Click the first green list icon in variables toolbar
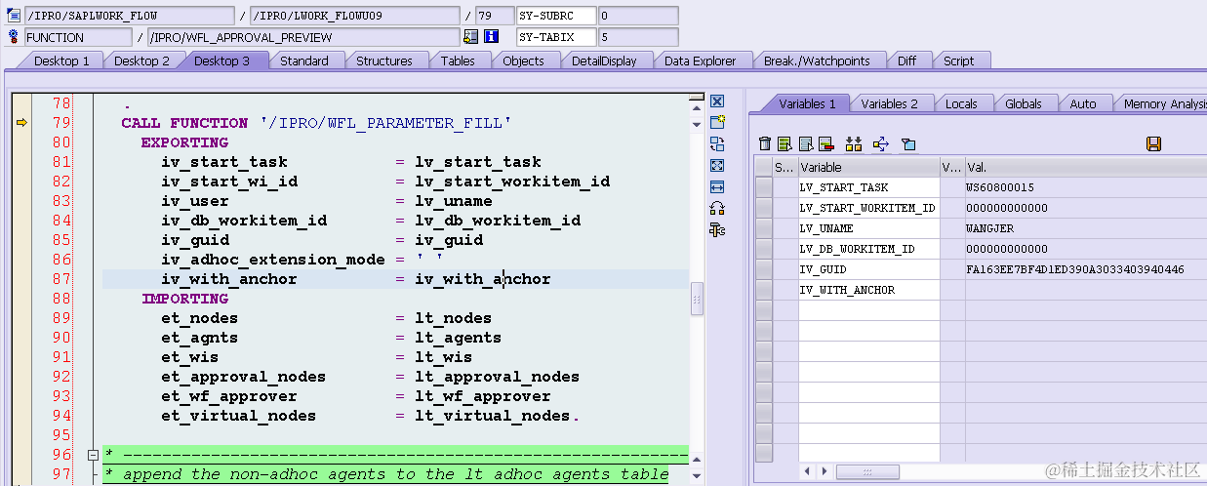 pos(785,143)
